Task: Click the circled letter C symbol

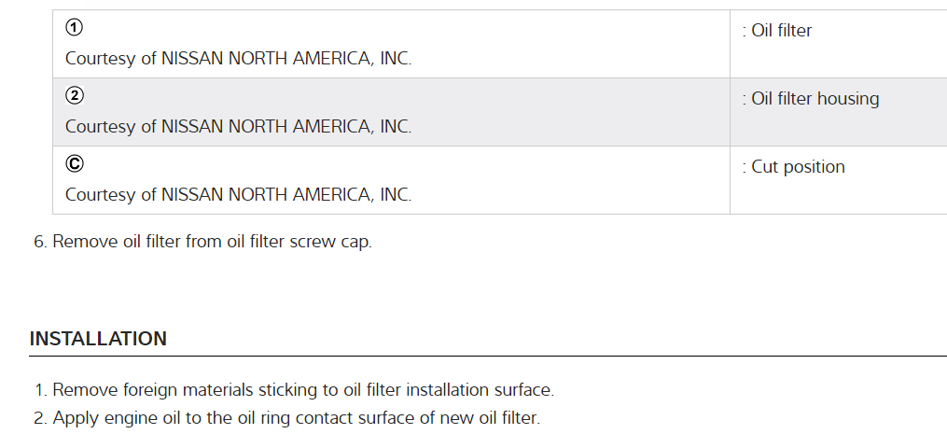Action: tap(74, 164)
